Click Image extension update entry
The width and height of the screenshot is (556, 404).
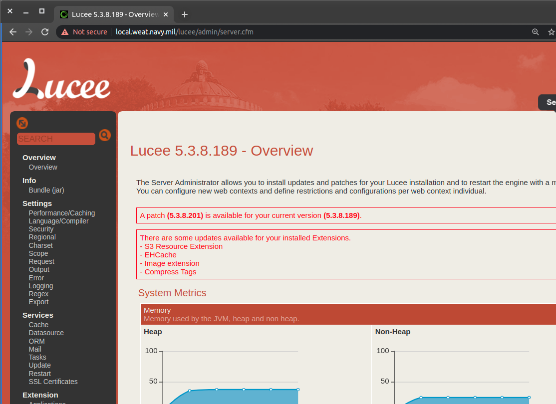pyautogui.click(x=172, y=264)
